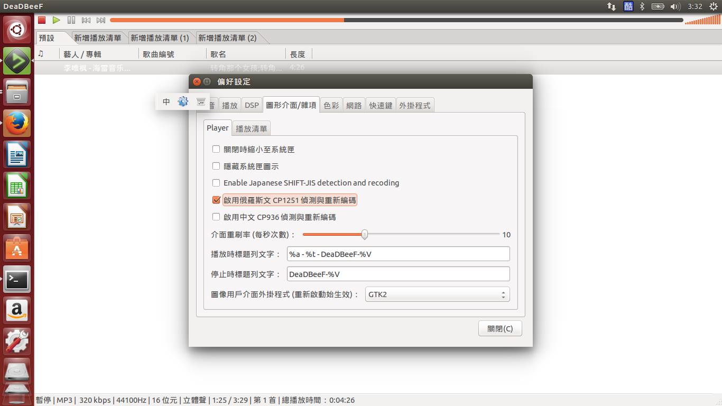722x406 pixels.
Task: Open the 快速鍵 preferences tab
Action: 381,105
